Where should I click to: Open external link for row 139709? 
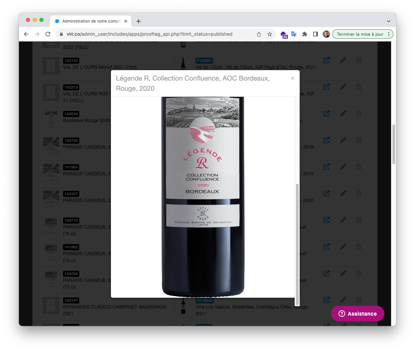coord(327,140)
